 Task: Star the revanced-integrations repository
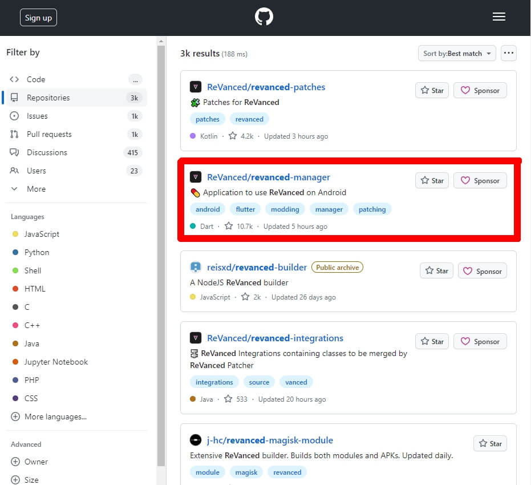pyautogui.click(x=432, y=341)
